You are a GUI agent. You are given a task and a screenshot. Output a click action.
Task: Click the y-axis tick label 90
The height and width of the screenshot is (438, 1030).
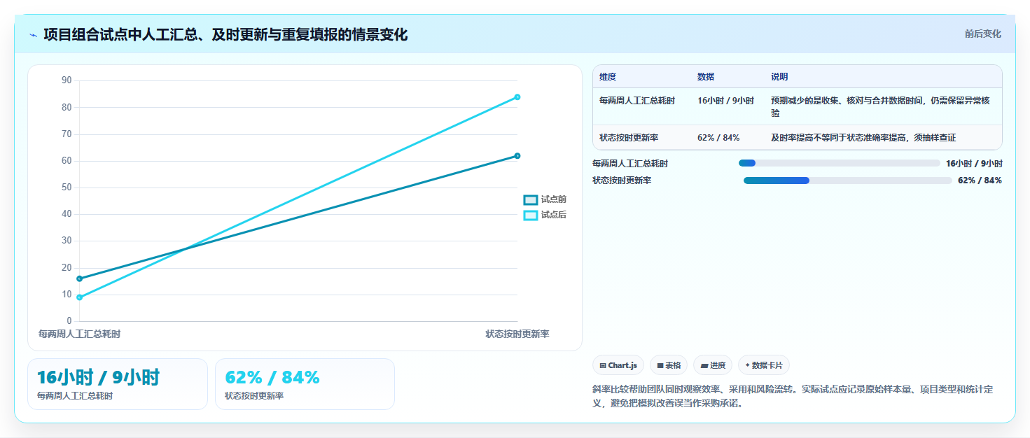tap(67, 80)
